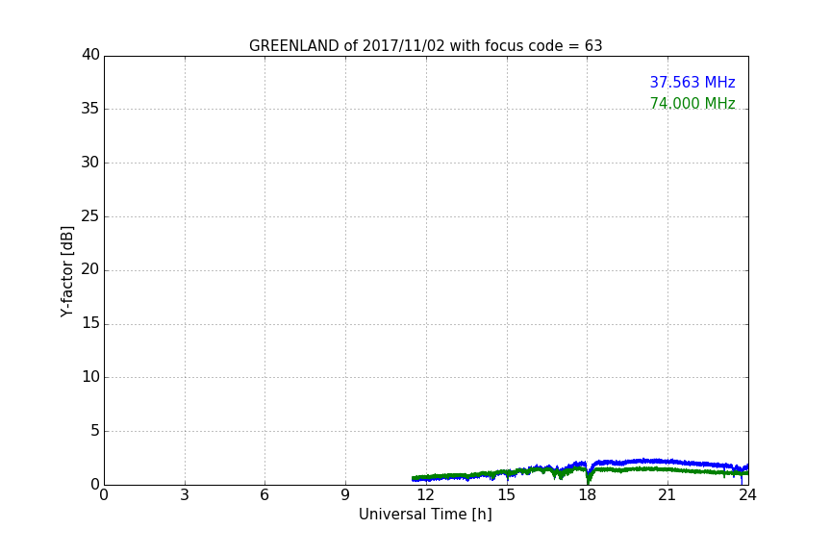Select the blue '37.563 MHz' legend label
Image resolution: width=831 pixels, height=554 pixels.
coord(692,83)
